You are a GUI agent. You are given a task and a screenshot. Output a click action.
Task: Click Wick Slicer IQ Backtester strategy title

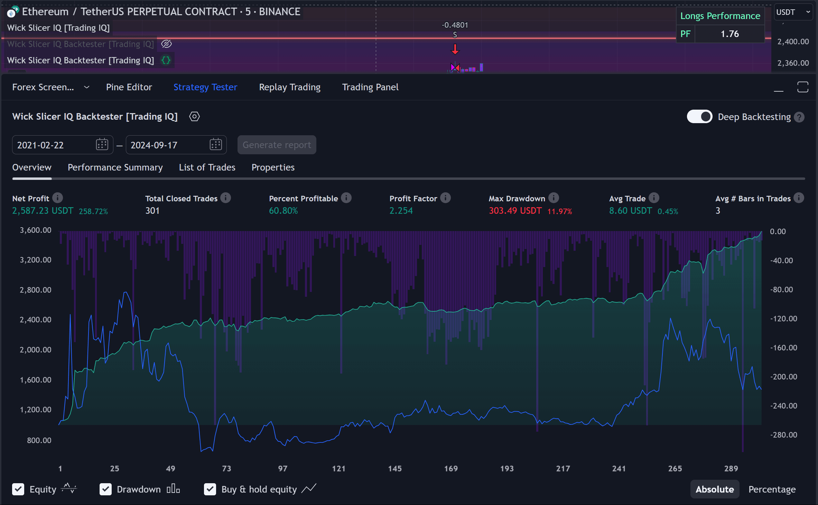pos(95,117)
